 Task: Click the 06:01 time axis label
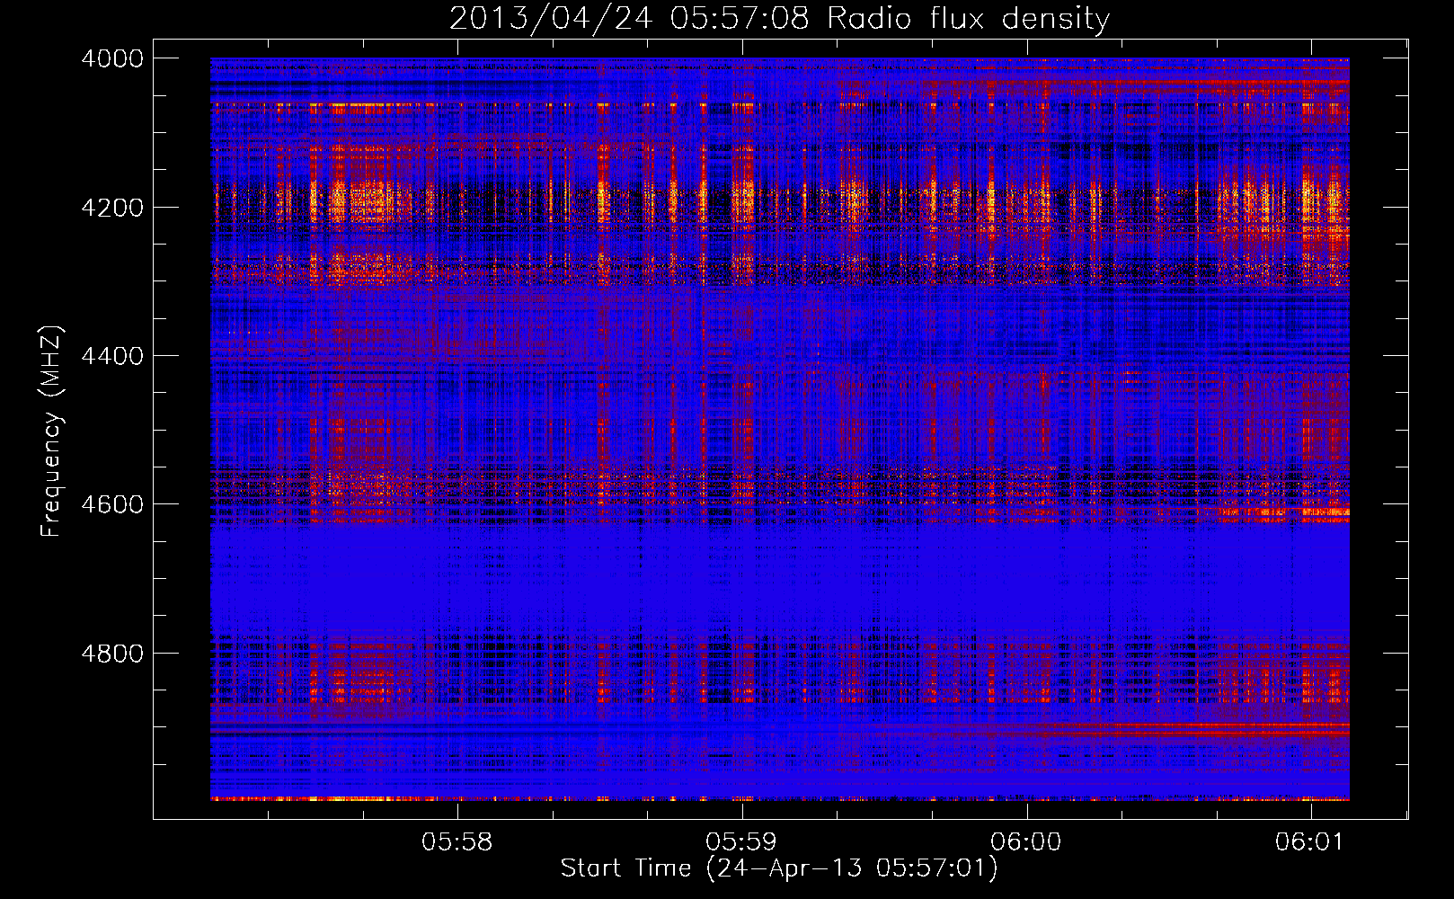pos(1310,841)
